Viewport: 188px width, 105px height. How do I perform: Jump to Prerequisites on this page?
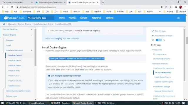(x=157, y=50)
